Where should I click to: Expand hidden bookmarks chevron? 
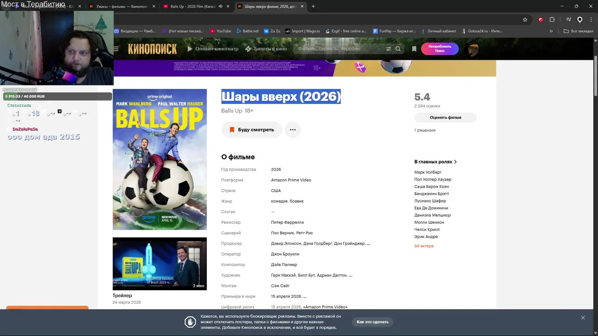coord(551,31)
